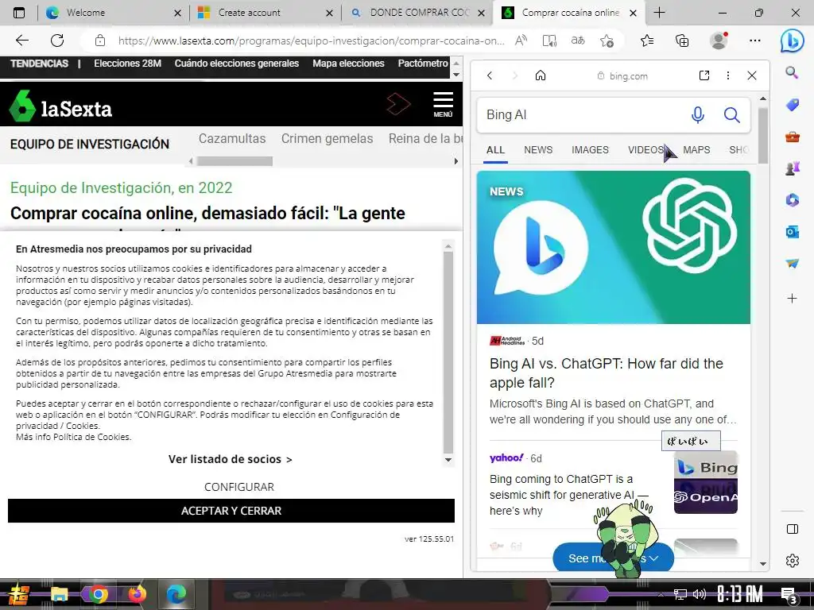The image size is (814, 610).
Task: Click the Bing search magnifier button
Action: [732, 114]
